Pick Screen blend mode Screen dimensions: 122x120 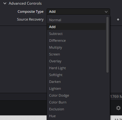click(76, 54)
